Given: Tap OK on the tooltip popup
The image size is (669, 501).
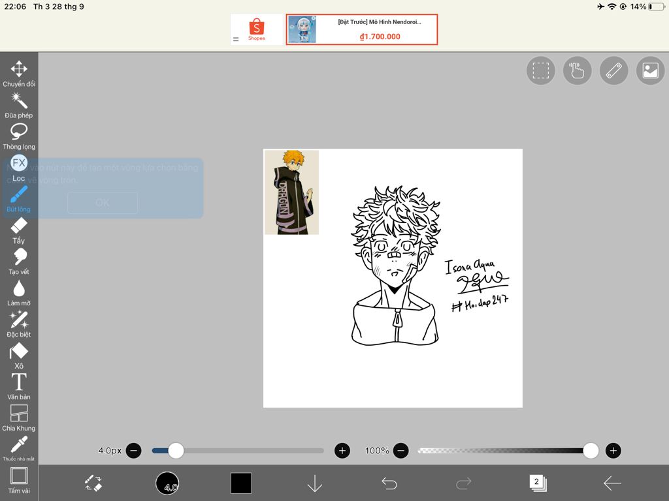Looking at the screenshot, I should (103, 203).
